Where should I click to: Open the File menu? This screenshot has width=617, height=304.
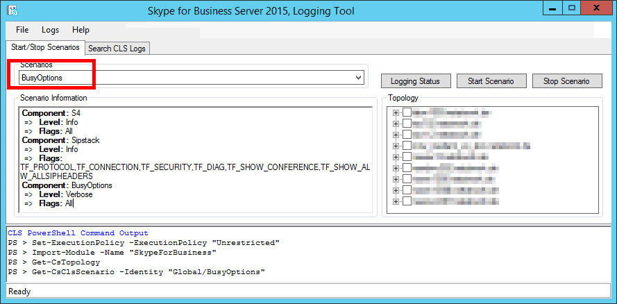click(x=22, y=30)
